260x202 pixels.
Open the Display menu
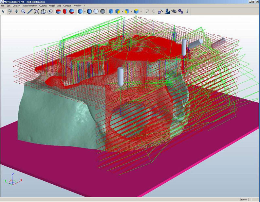[x=16, y=6]
